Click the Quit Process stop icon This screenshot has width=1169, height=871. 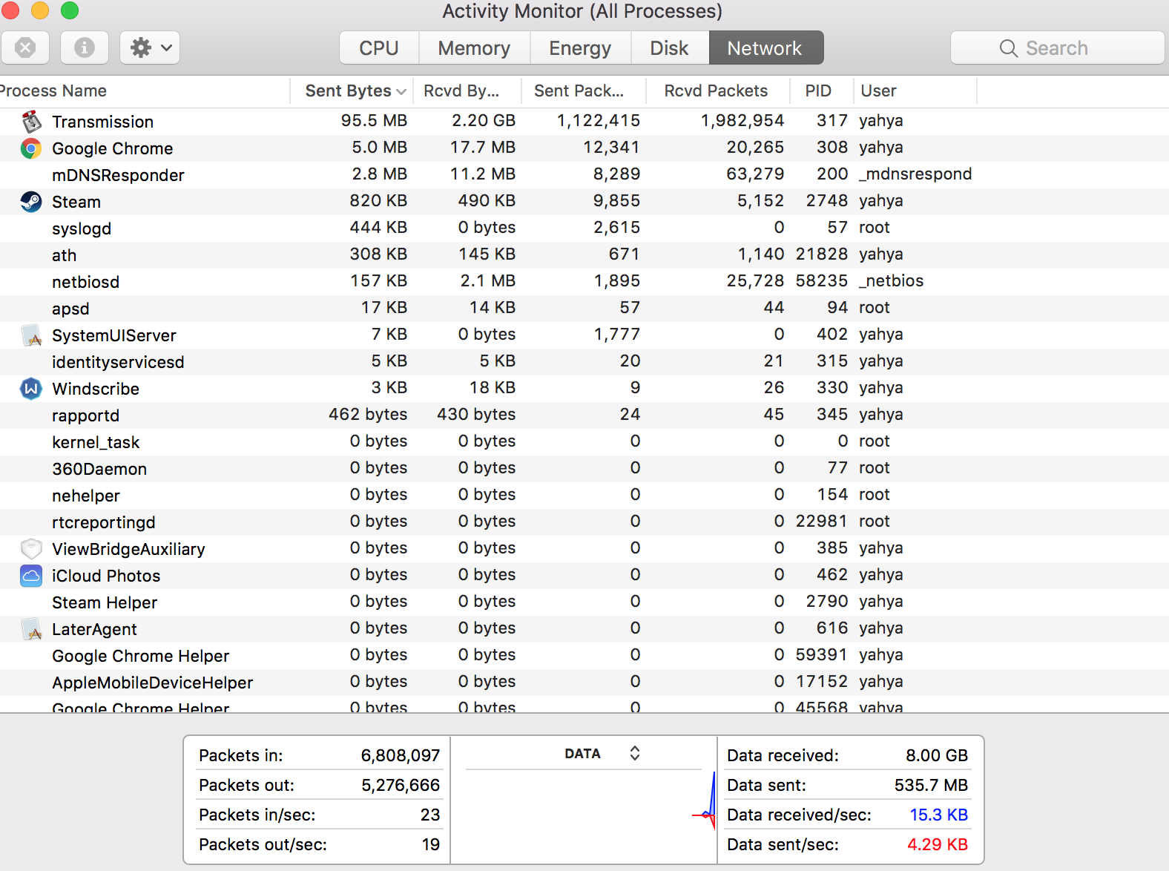click(25, 47)
